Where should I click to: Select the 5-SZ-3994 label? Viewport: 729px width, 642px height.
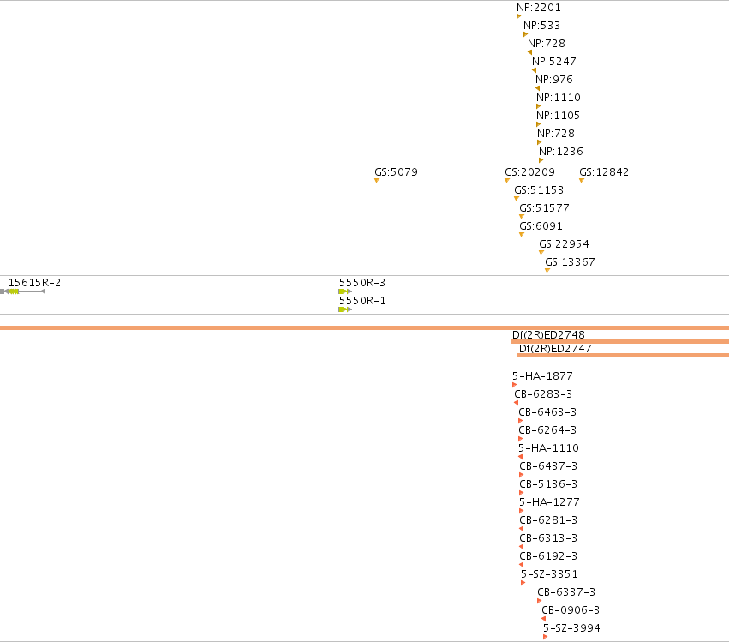tap(571, 628)
